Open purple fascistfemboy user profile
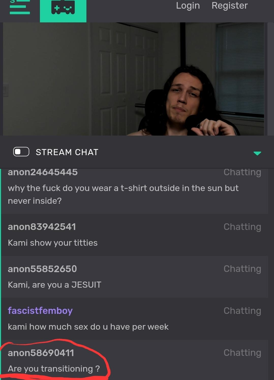Image resolution: width=274 pixels, height=380 pixels. [40, 311]
